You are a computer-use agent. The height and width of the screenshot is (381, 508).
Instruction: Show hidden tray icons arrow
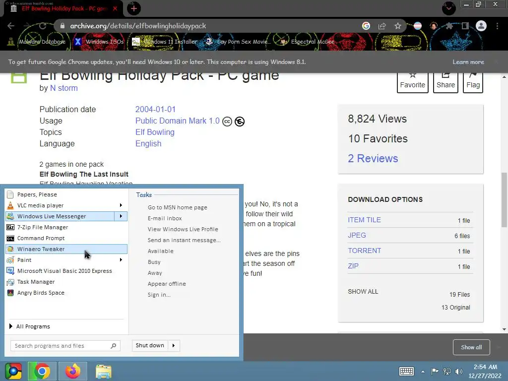(x=423, y=372)
